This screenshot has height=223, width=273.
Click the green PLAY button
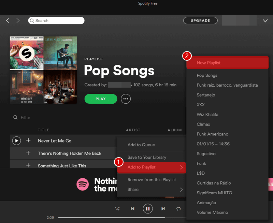[x=101, y=99]
